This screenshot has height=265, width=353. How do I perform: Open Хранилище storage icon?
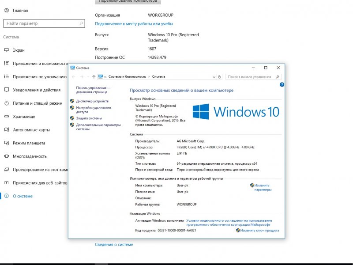[7, 116]
